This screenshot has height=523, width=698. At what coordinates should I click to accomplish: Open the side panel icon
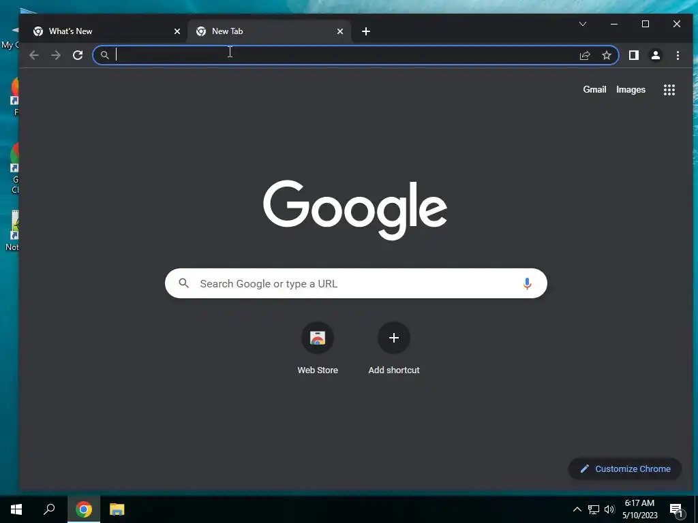pyautogui.click(x=633, y=55)
